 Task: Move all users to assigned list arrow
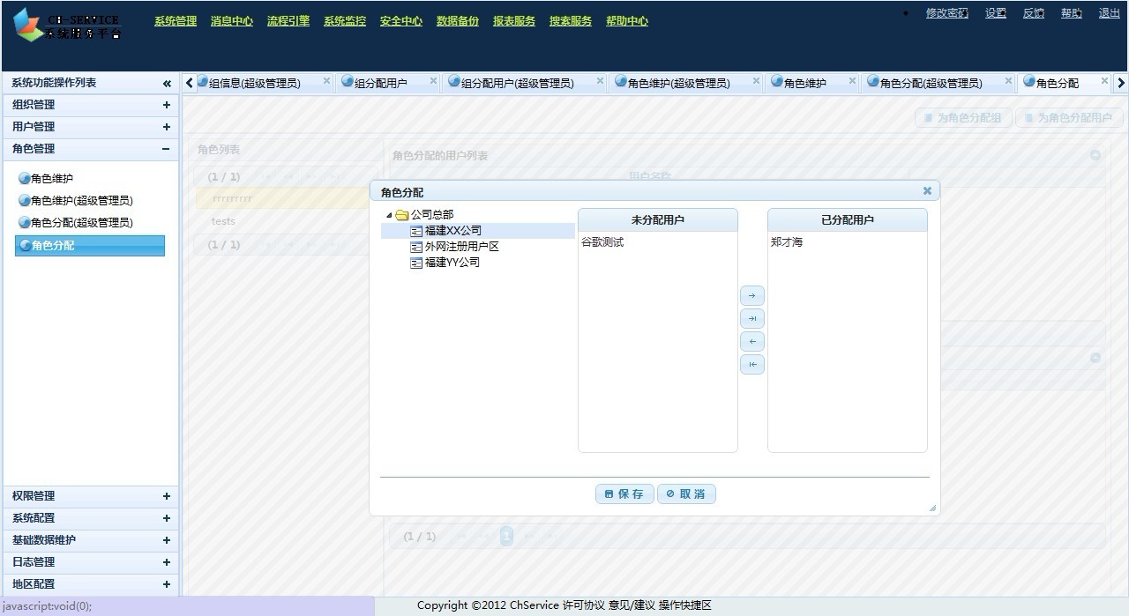point(751,318)
